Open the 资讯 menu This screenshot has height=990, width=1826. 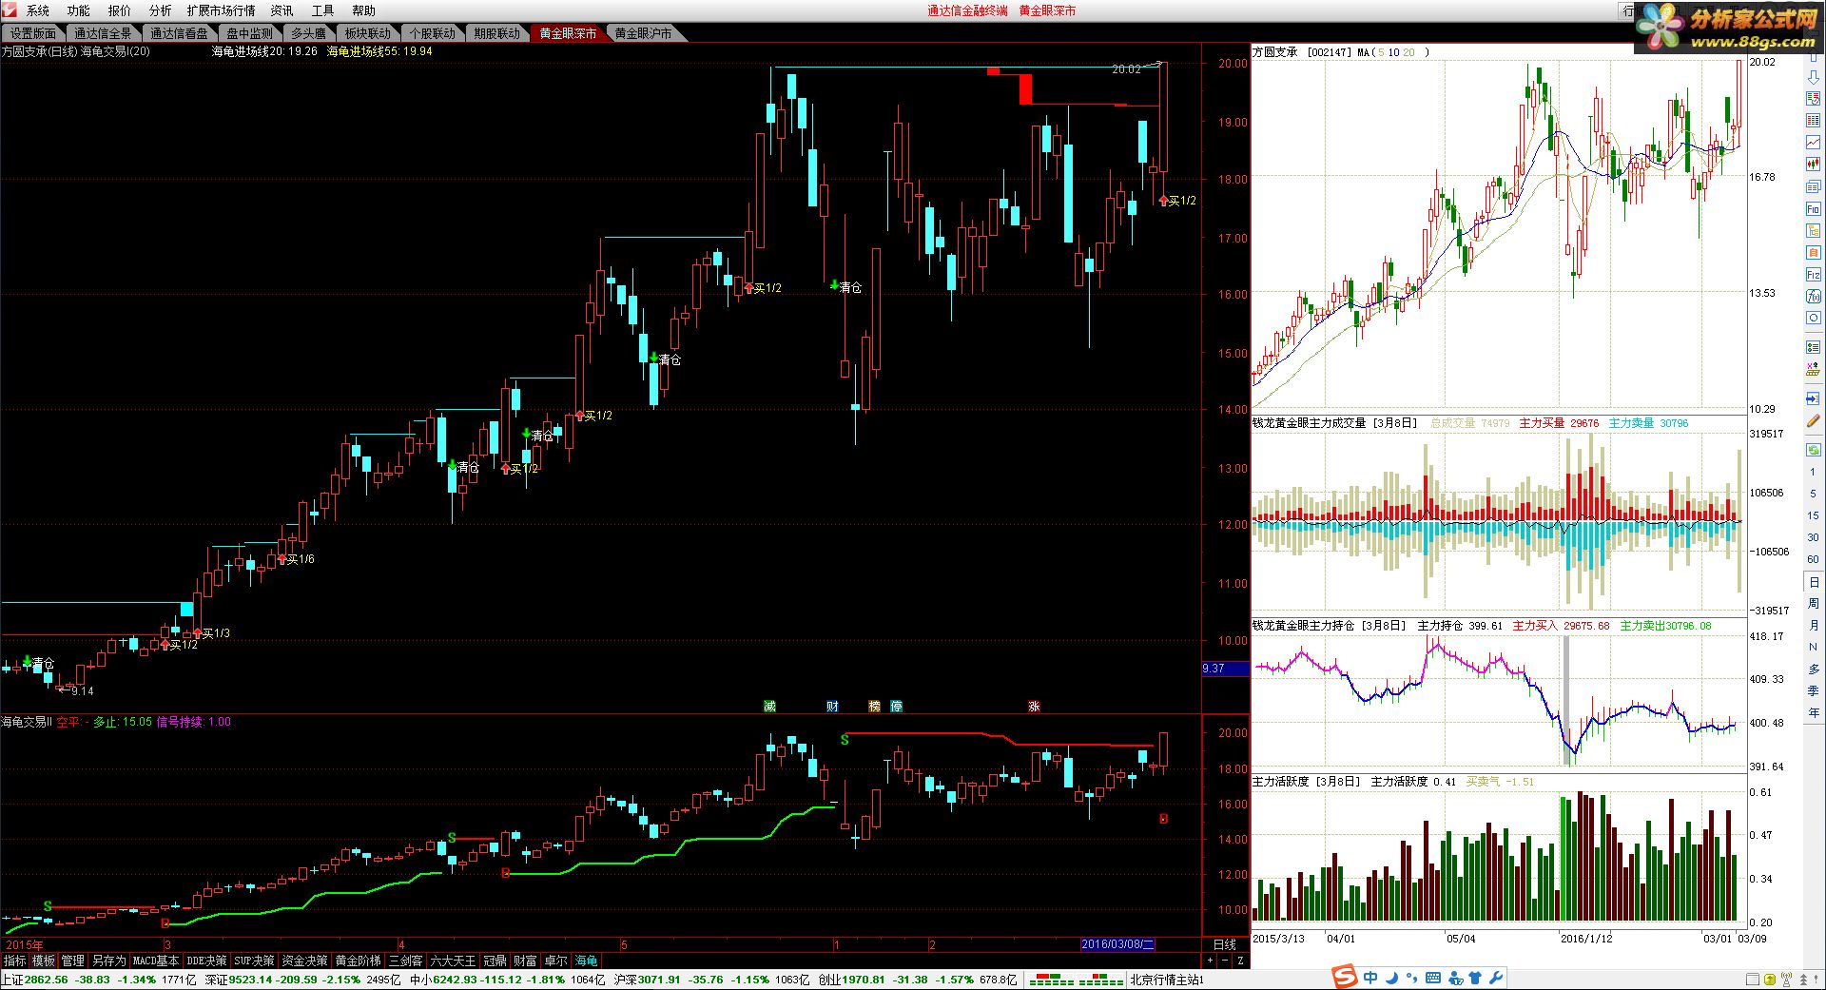pyautogui.click(x=282, y=10)
